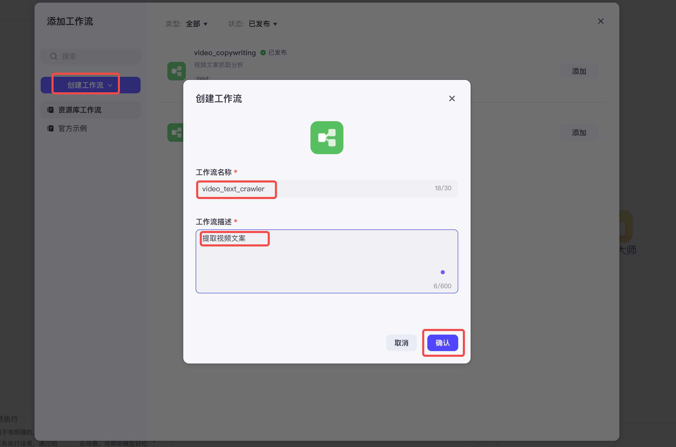Click the 工作流名称 label

point(213,172)
